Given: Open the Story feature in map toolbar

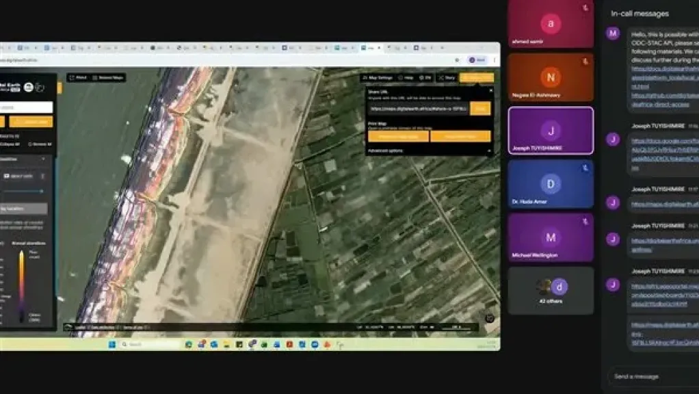Looking at the screenshot, I should click(x=447, y=78).
